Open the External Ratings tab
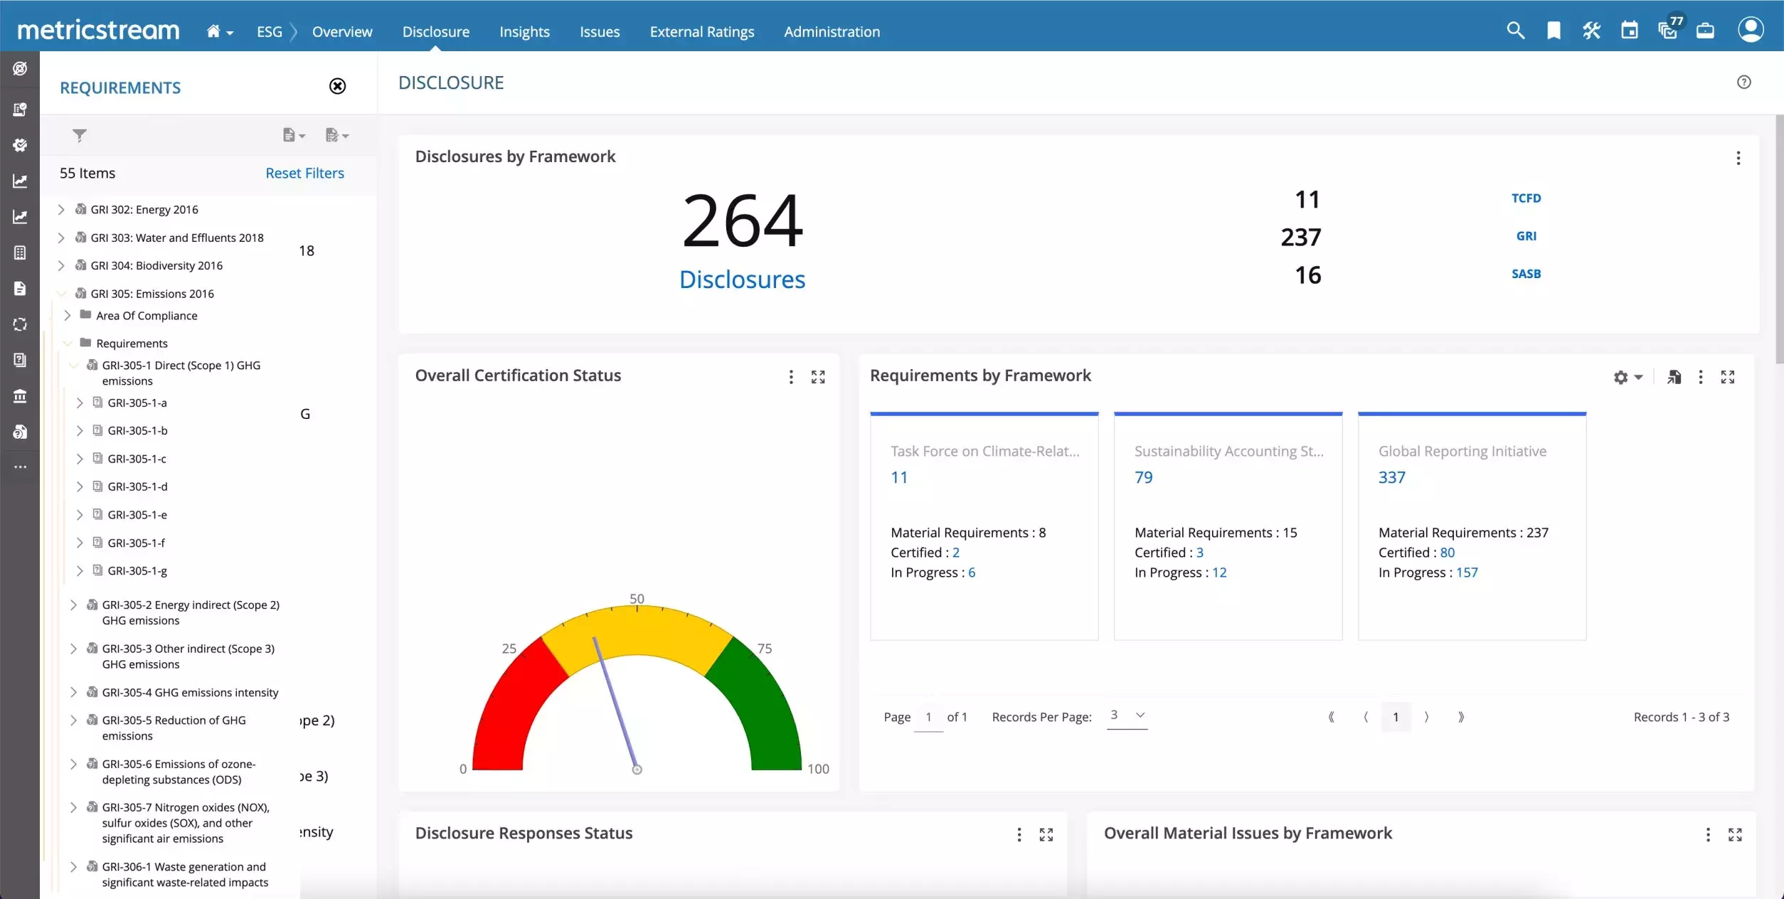The height and width of the screenshot is (899, 1784). pyautogui.click(x=701, y=31)
